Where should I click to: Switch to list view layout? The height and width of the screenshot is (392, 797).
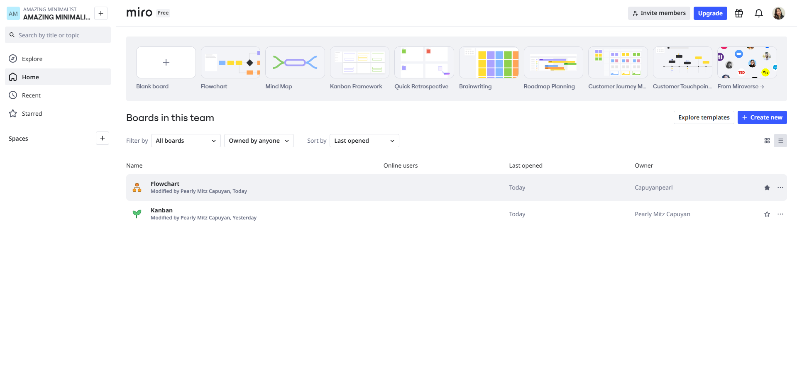(x=780, y=141)
